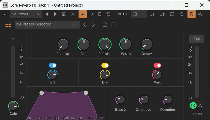Switch to the B comparison state
The width and height of the screenshot is (210, 120).
click(100, 14)
